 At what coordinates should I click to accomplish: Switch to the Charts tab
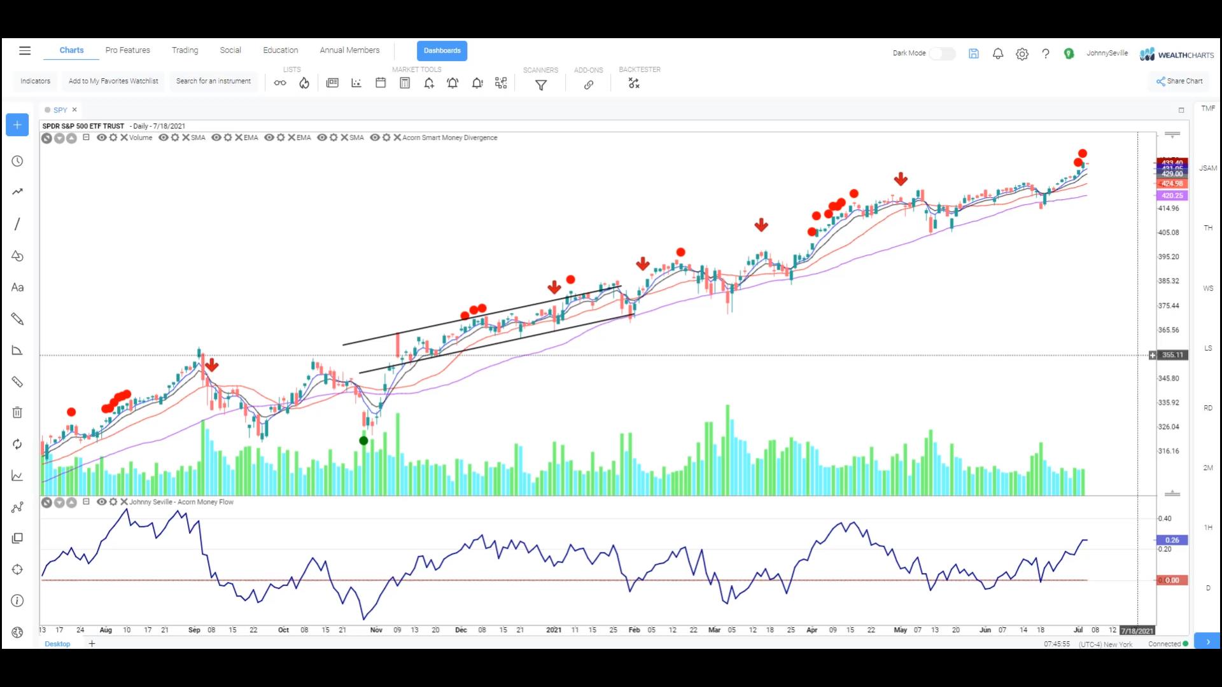(71, 50)
